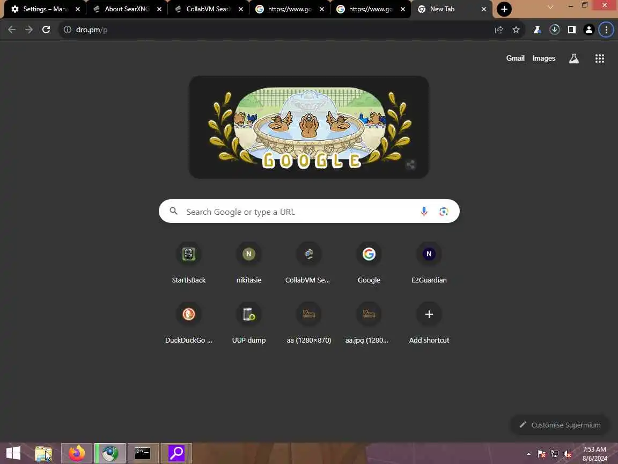Toggle the side panel icon

(571, 30)
